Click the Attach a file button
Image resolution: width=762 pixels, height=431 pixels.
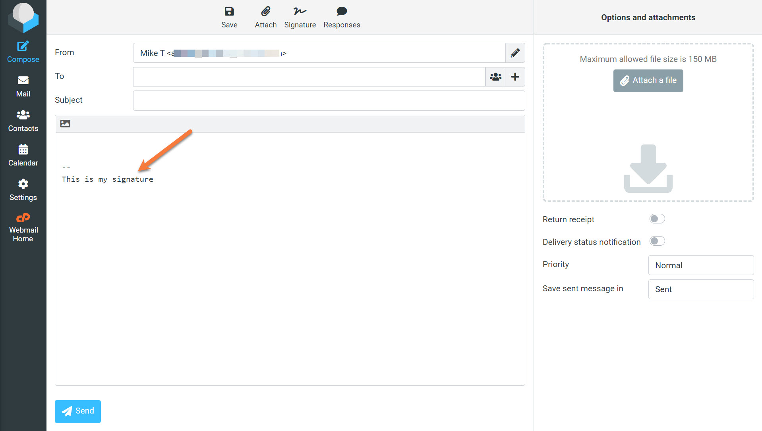point(648,81)
